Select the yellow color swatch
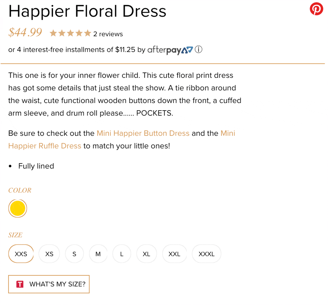The image size is (328, 305). tap(17, 208)
